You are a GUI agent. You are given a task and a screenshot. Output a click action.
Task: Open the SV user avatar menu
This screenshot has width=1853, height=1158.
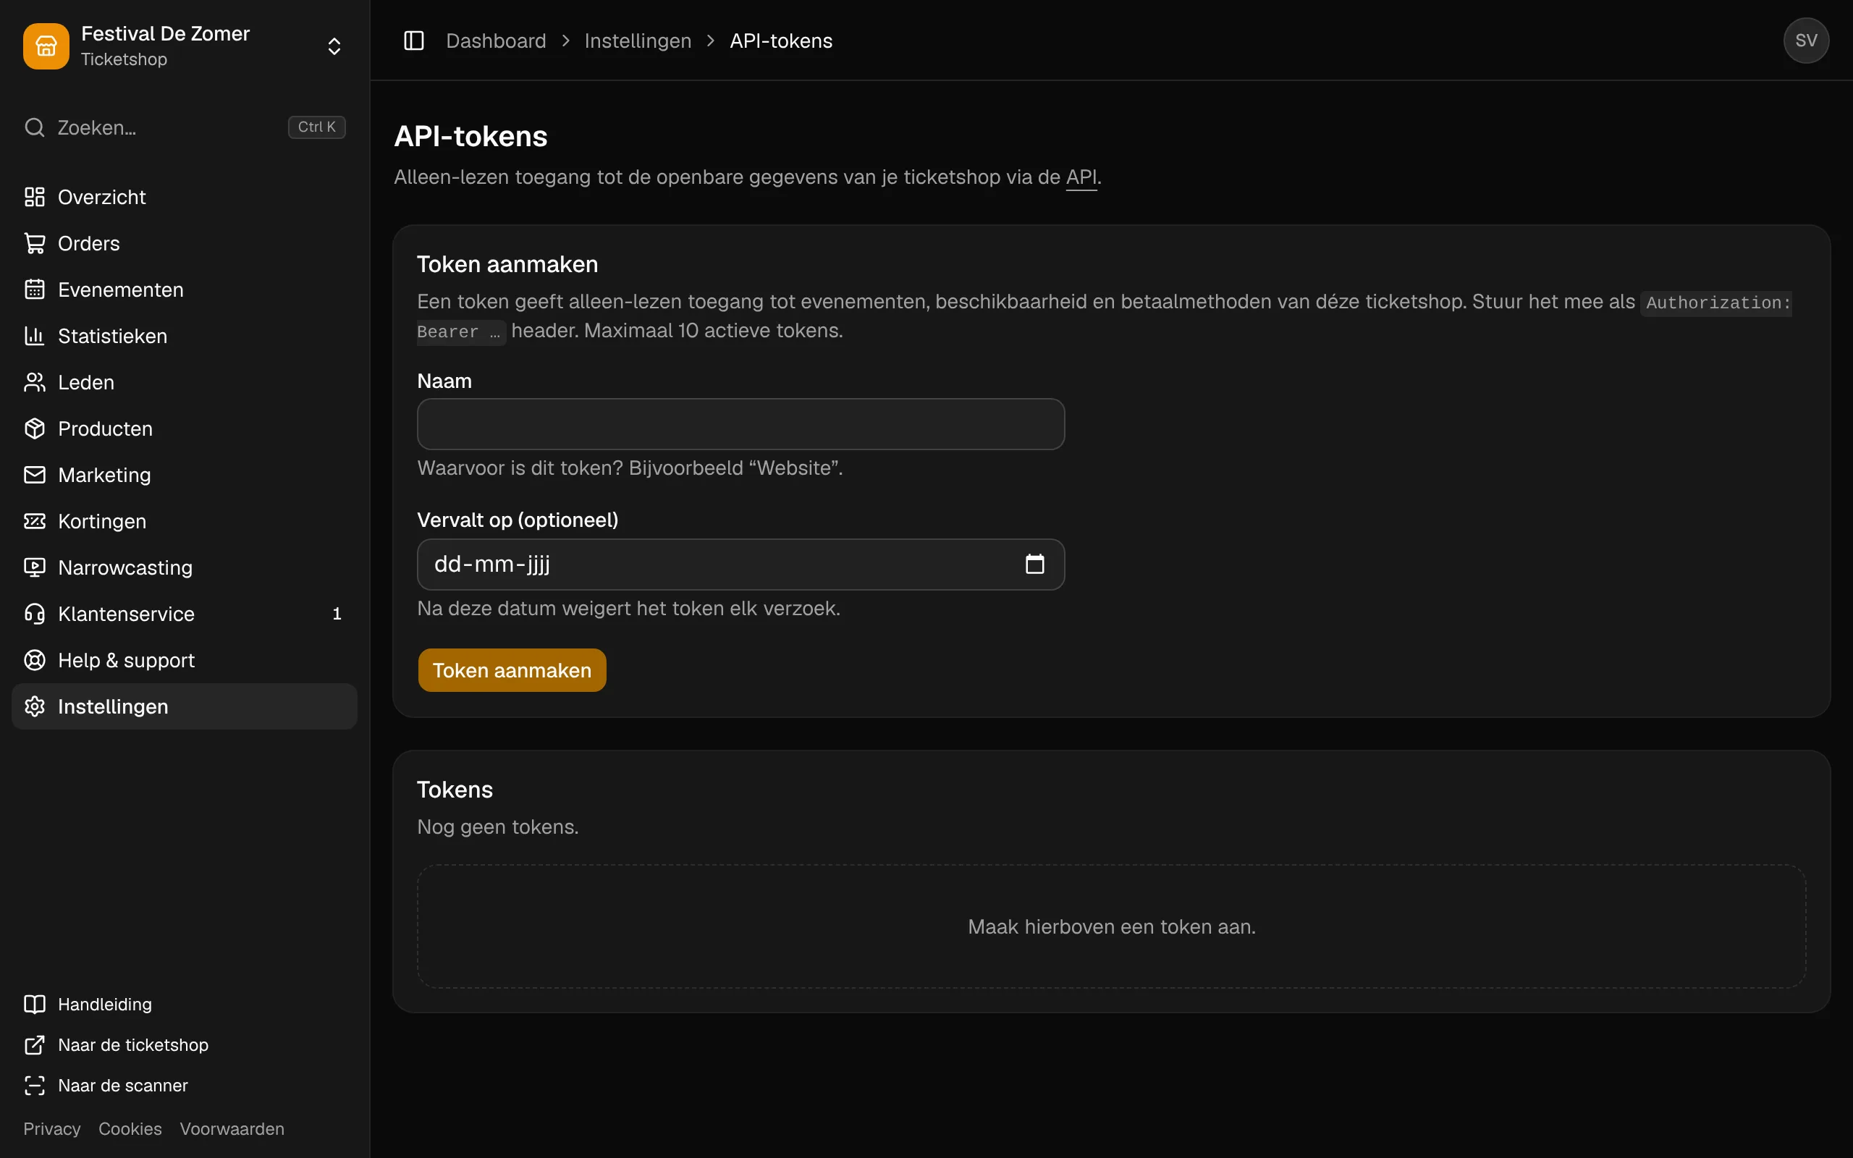(x=1806, y=41)
